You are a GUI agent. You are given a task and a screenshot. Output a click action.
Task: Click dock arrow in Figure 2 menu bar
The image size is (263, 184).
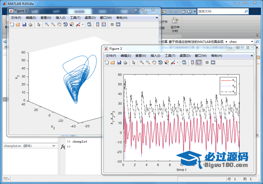[252, 56]
